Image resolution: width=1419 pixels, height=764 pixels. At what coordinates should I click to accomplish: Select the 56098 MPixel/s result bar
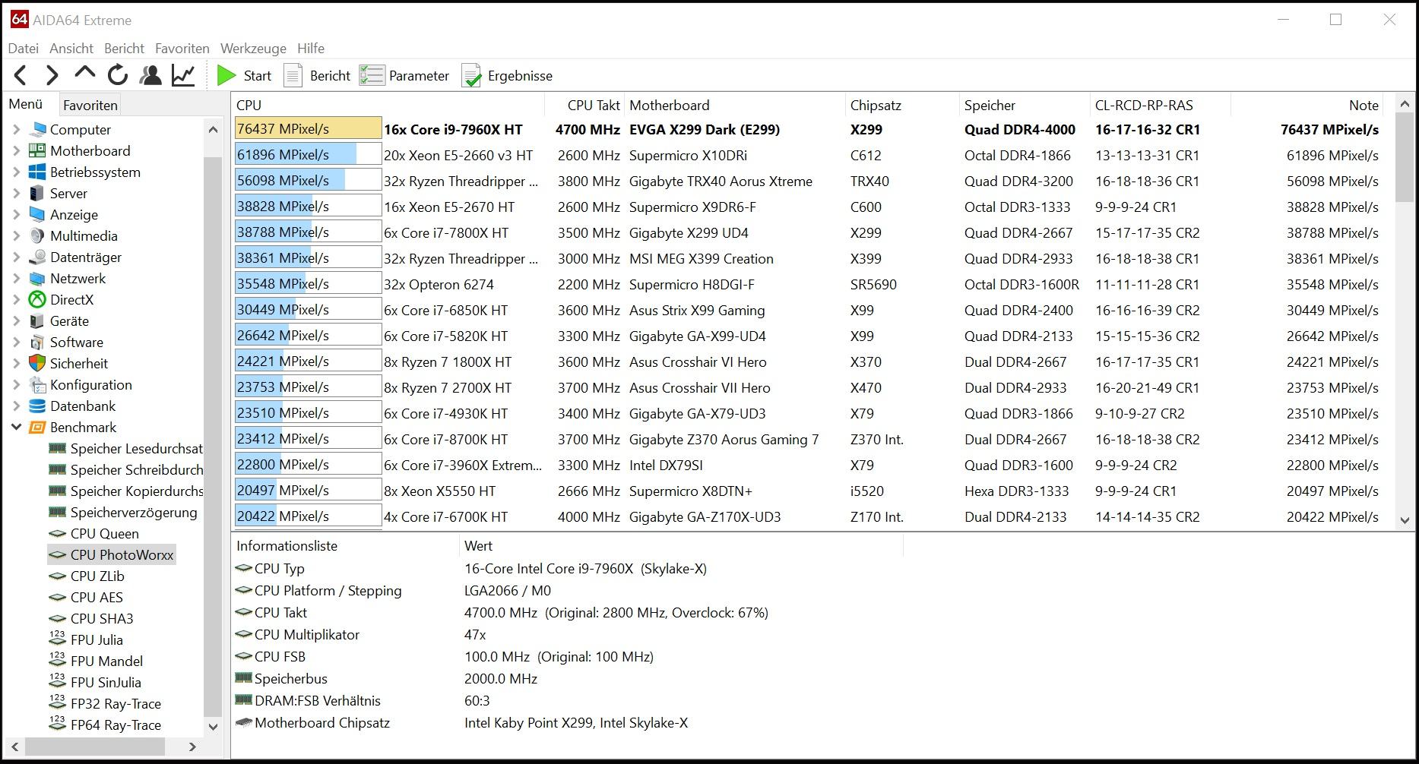point(308,181)
